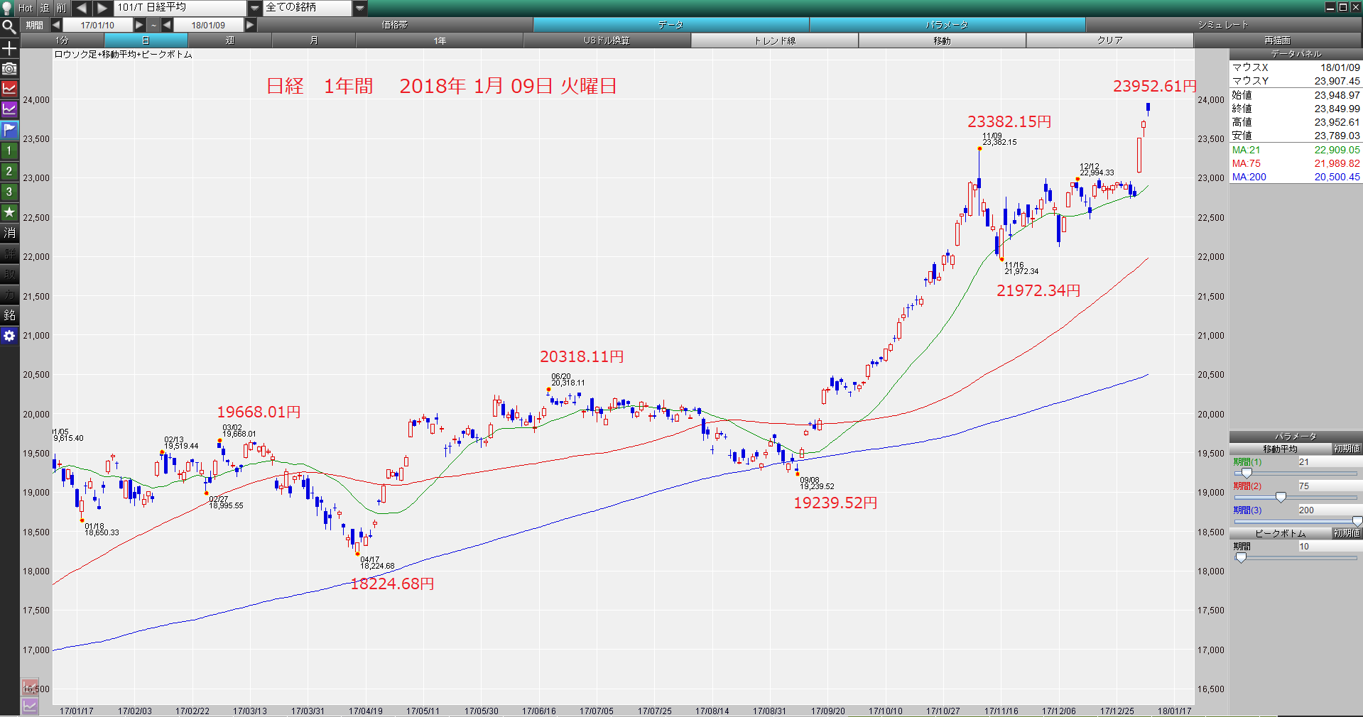Click the ピークボトム section header
The width and height of the screenshot is (1363, 717).
pos(1280,533)
